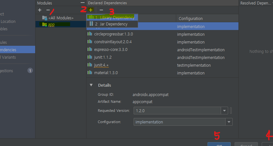Viewport: 273px width, 146px height.
Task: Select junit:1.1.2 dependency row
Action: (x=162, y=57)
